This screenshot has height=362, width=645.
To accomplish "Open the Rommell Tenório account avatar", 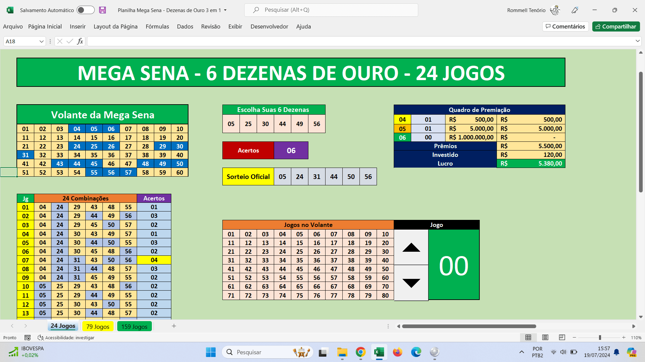I will click(x=555, y=10).
